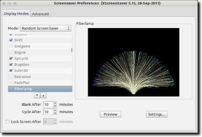The width and height of the screenshot is (202, 137).
Task: Open the Settings... button
Action: [x=157, y=114]
